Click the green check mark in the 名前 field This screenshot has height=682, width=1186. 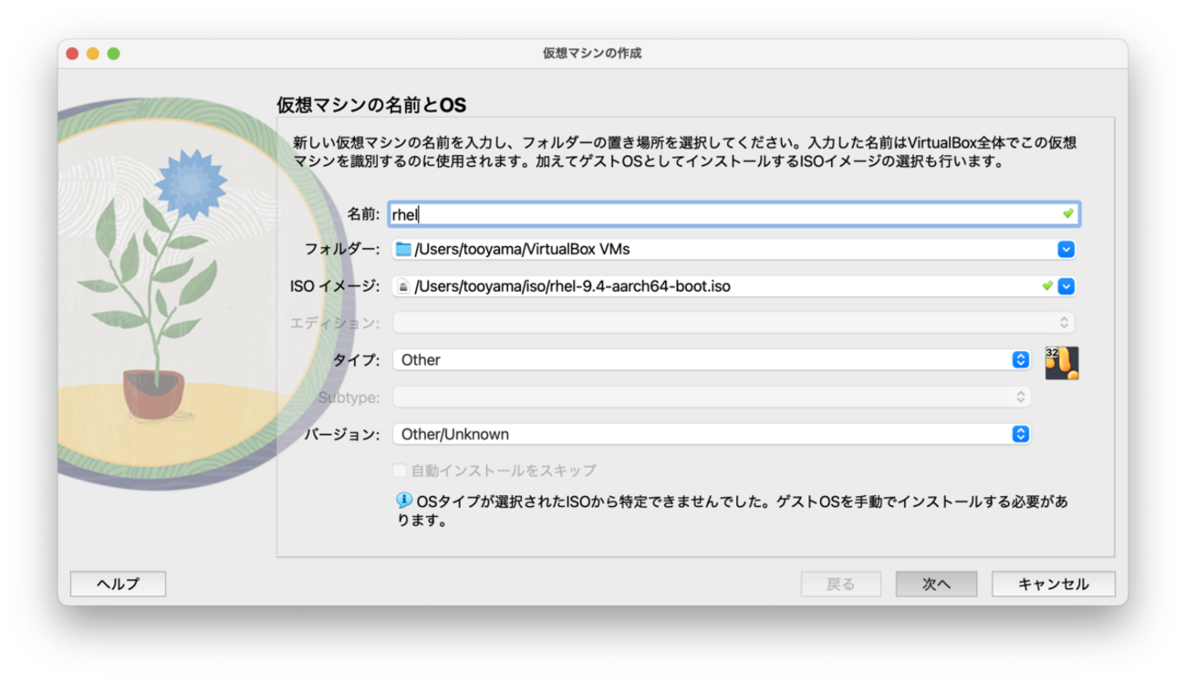tap(1067, 213)
